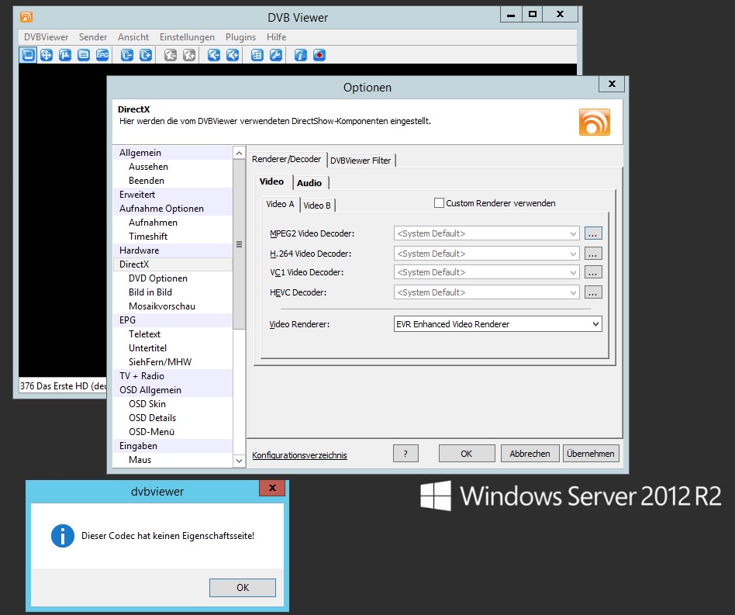Click the channel minus toolbar icon

[x=127, y=55]
